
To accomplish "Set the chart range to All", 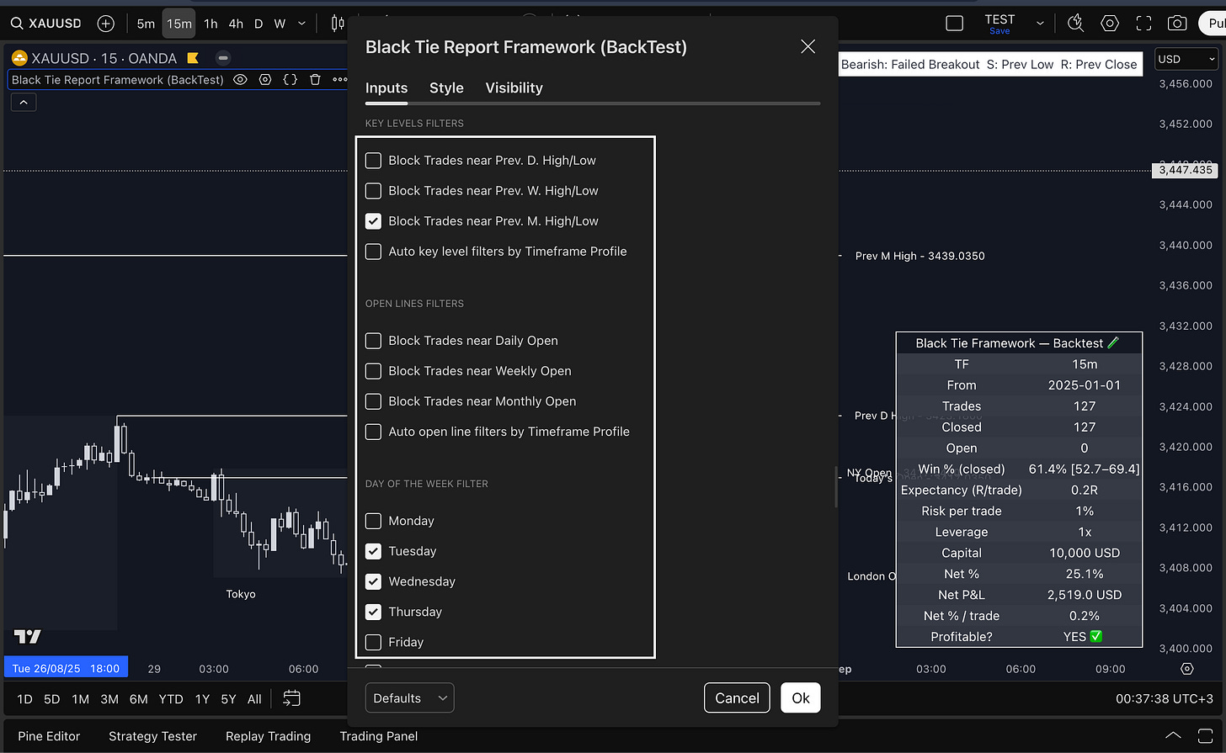I will (x=254, y=699).
